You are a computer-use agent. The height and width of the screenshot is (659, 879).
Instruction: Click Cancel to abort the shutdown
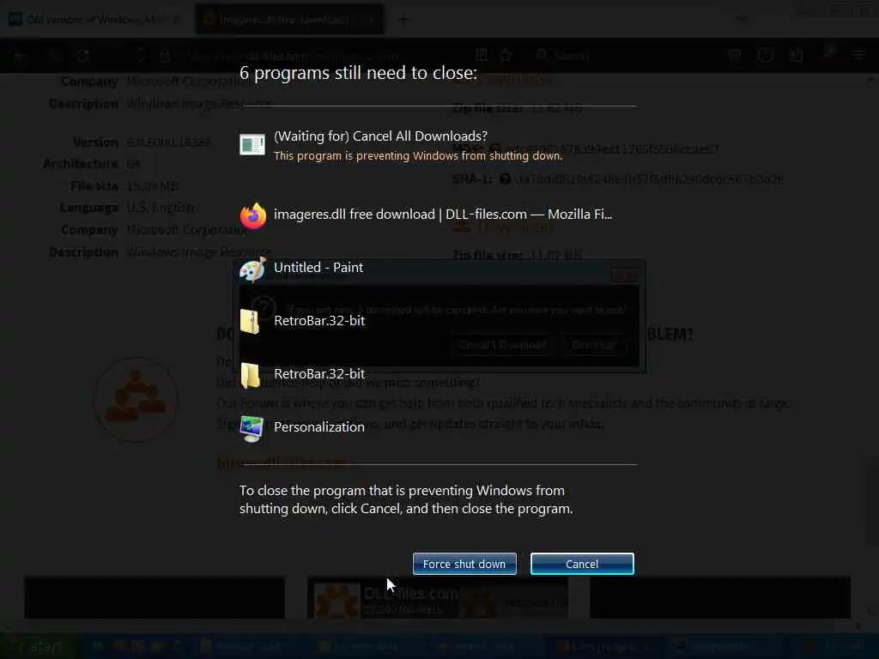point(582,564)
